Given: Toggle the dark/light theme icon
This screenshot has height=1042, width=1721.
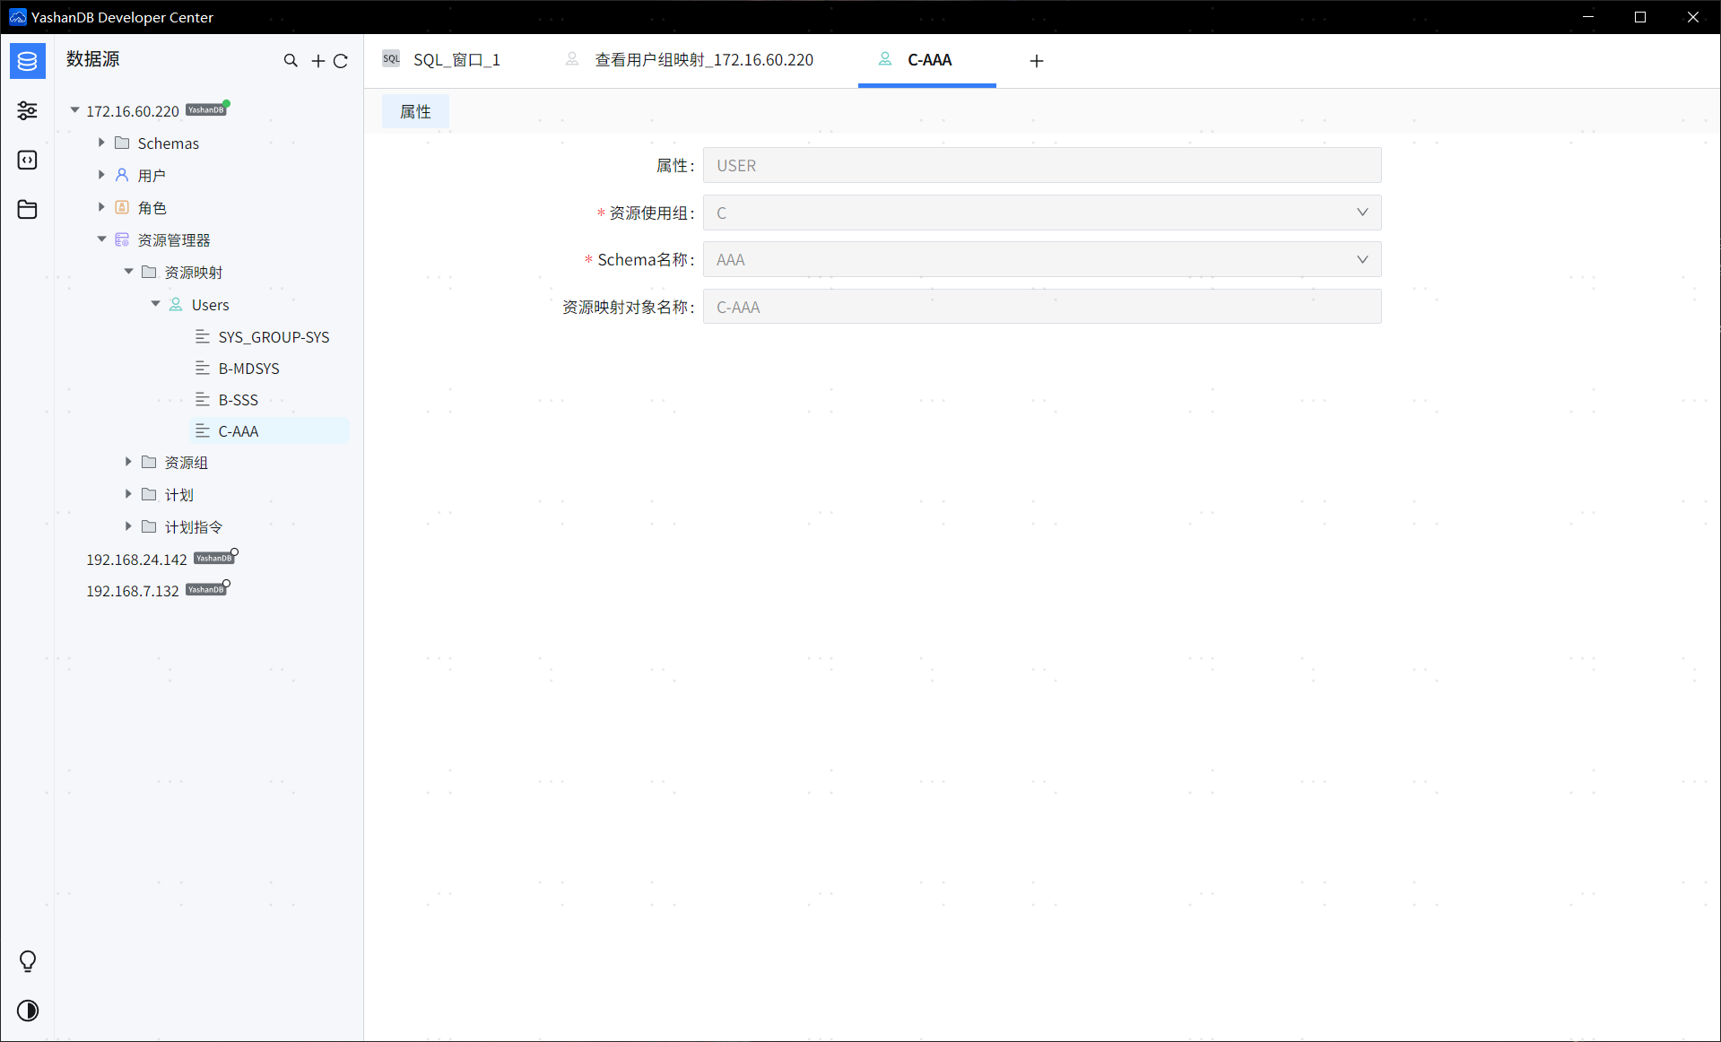Looking at the screenshot, I should tap(28, 1011).
